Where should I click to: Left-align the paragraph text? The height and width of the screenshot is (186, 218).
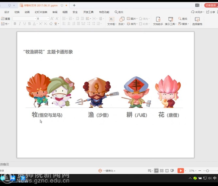64,24
